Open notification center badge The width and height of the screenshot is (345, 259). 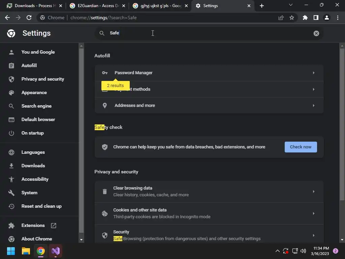pos(336,251)
